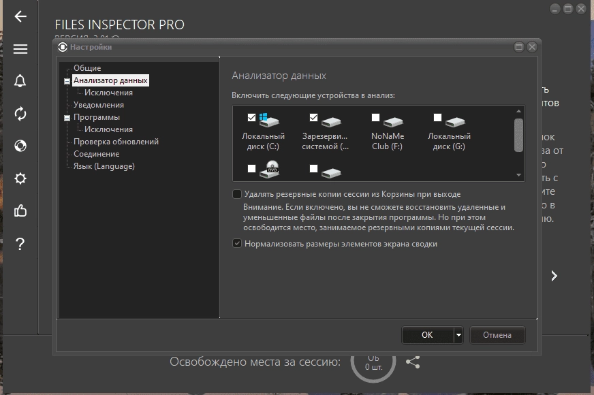Click the FILES INSPECTOR PRO title
Screen dimensions: 594x395
(119, 25)
